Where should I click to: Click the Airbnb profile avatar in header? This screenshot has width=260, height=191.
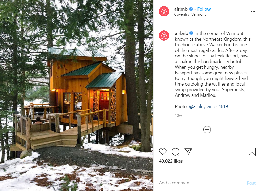pos(164,11)
